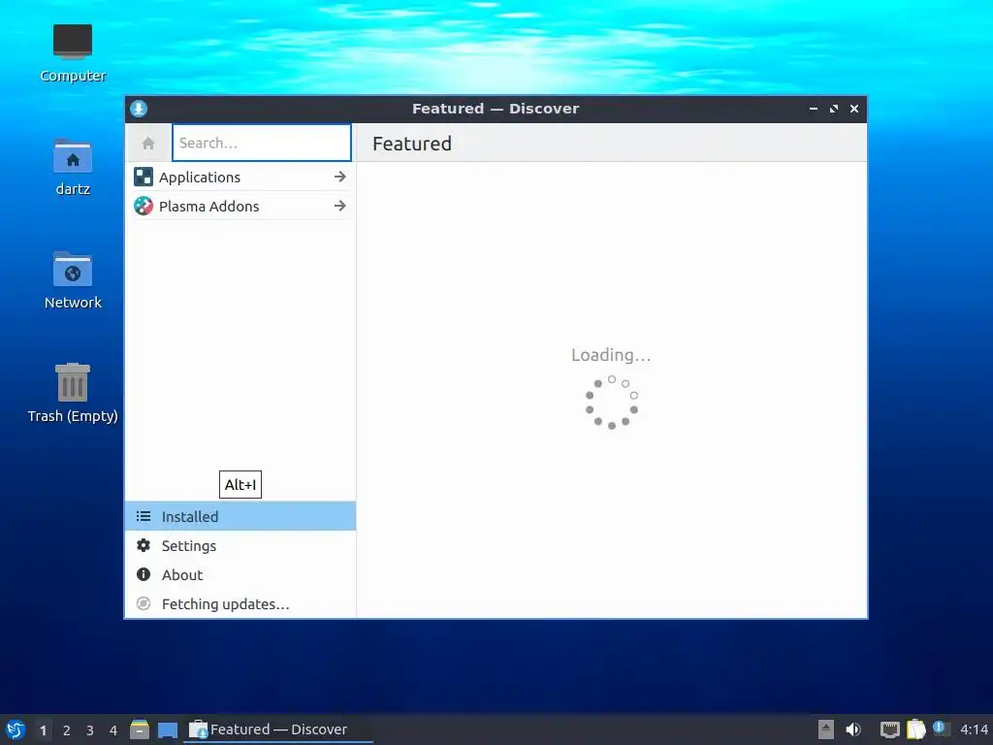993x745 pixels.
Task: Click the Loading… text
Action: coord(611,355)
